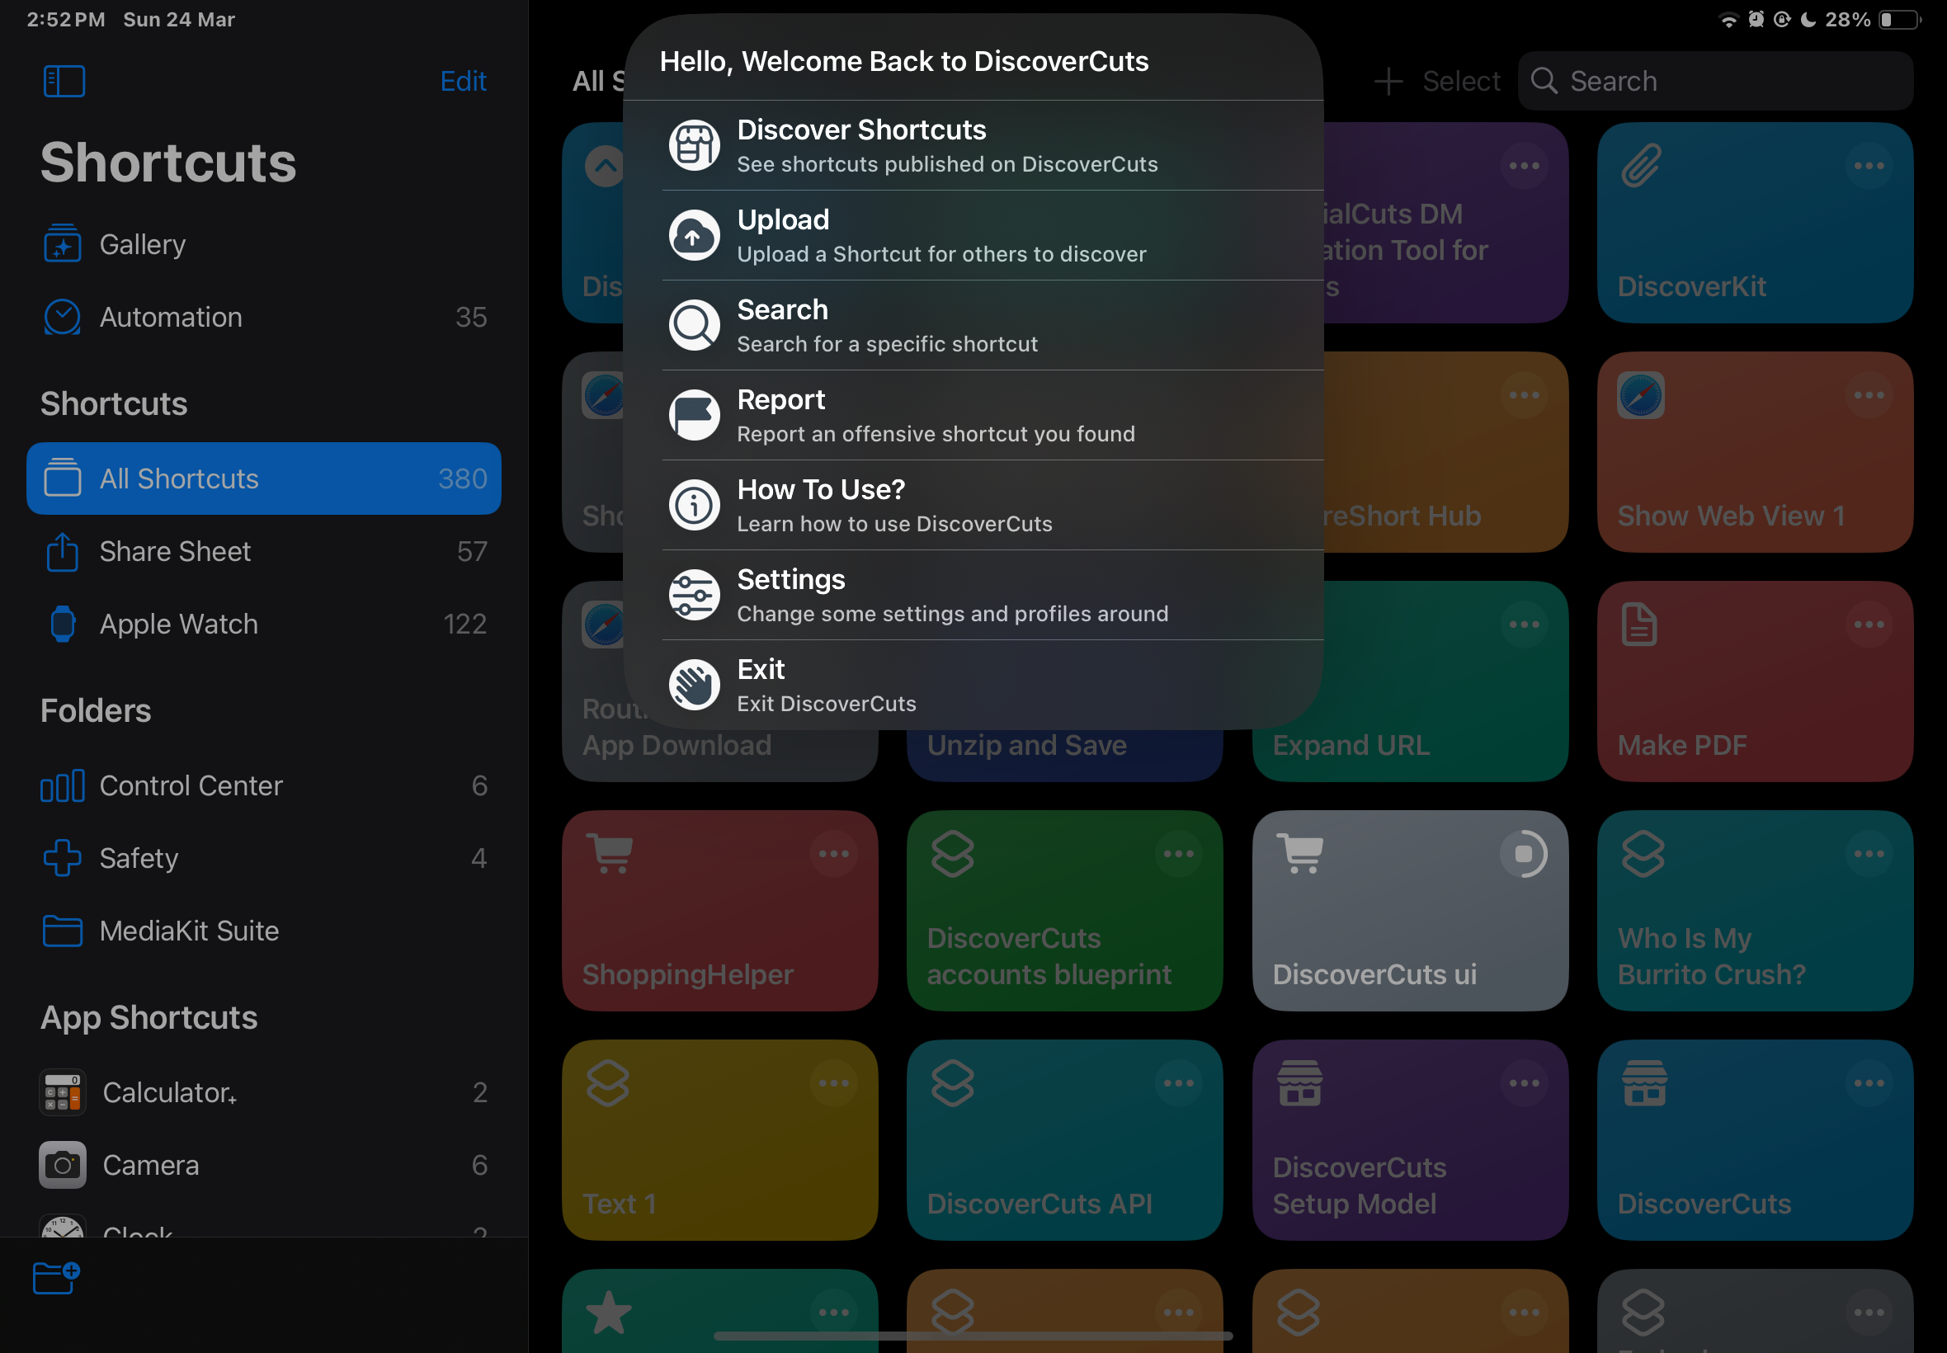The width and height of the screenshot is (1947, 1353).
Task: Click the Upload cloud icon
Action: pos(694,235)
